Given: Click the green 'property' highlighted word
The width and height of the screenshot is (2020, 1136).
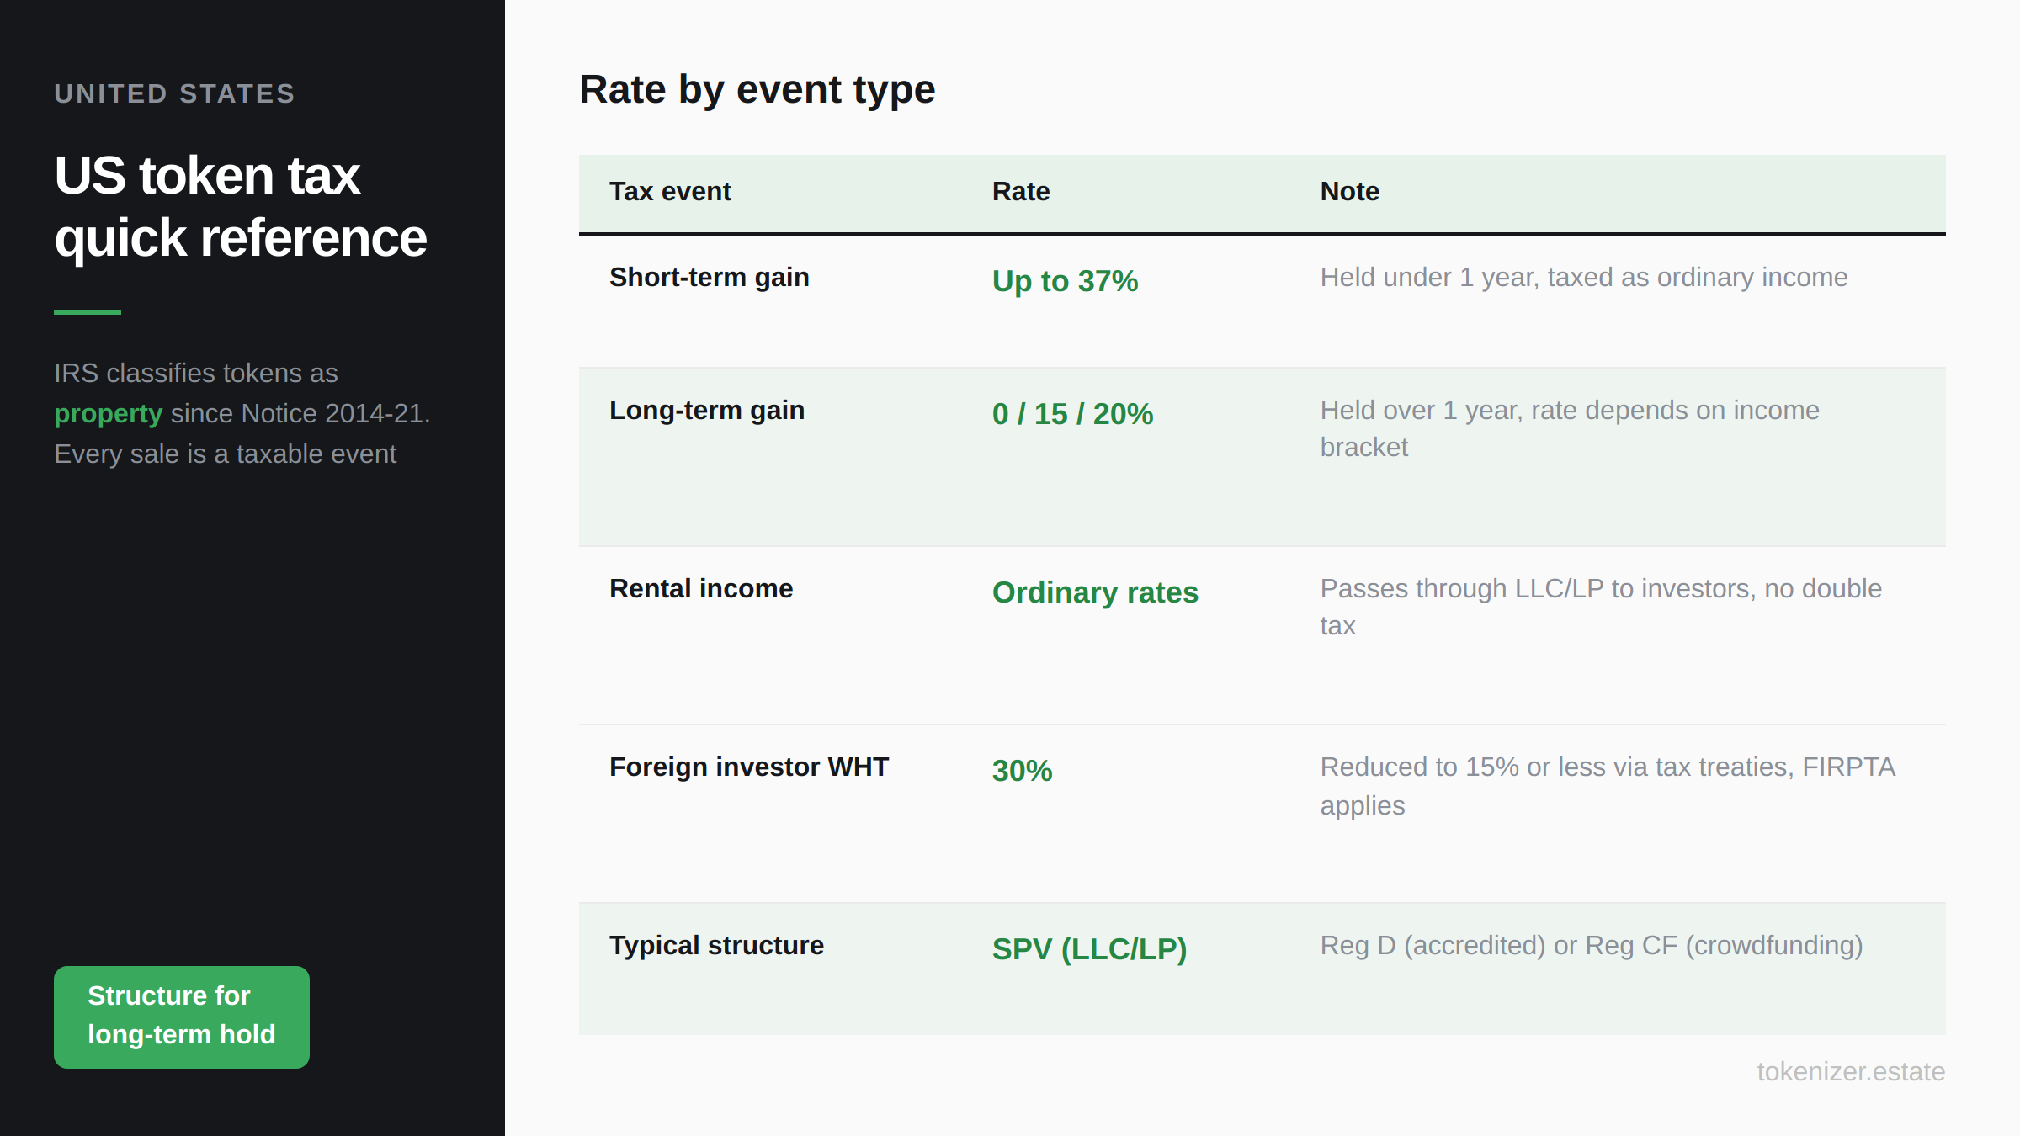Looking at the screenshot, I should 108,413.
